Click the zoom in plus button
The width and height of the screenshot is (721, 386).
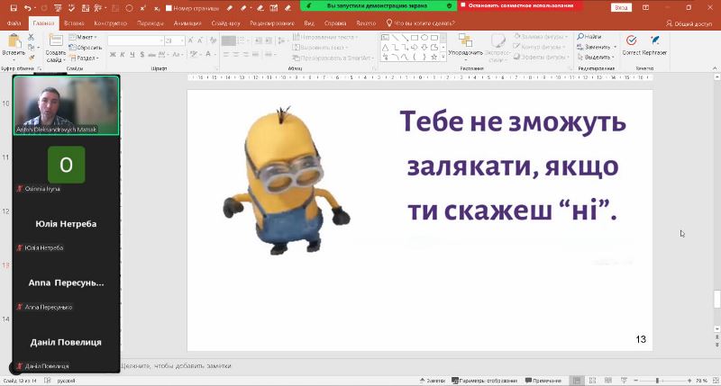689,381
